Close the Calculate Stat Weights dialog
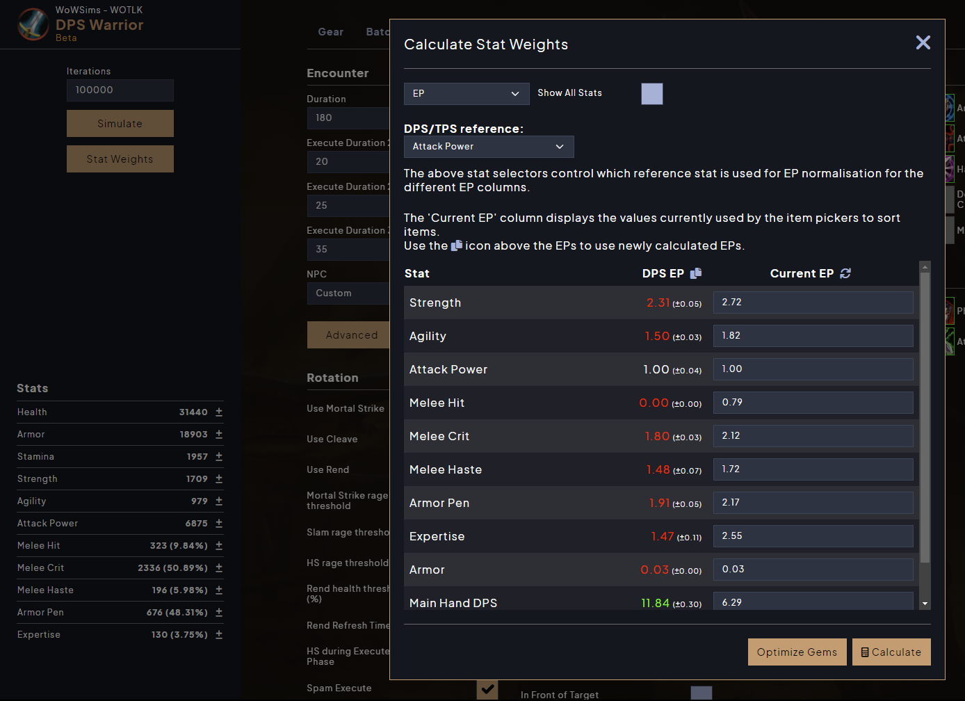The height and width of the screenshot is (701, 965). 923,42
